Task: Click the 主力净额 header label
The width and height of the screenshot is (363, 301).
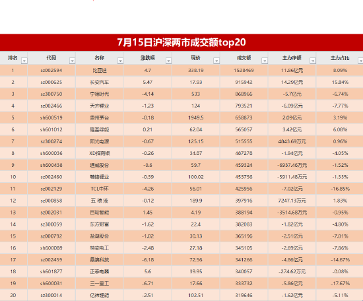Action: [x=292, y=57]
